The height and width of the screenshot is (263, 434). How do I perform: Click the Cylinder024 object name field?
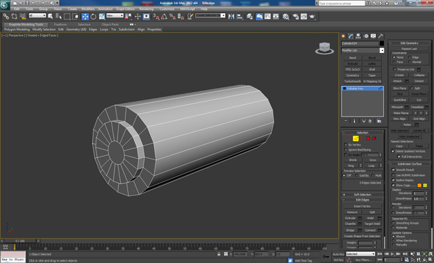359,43
